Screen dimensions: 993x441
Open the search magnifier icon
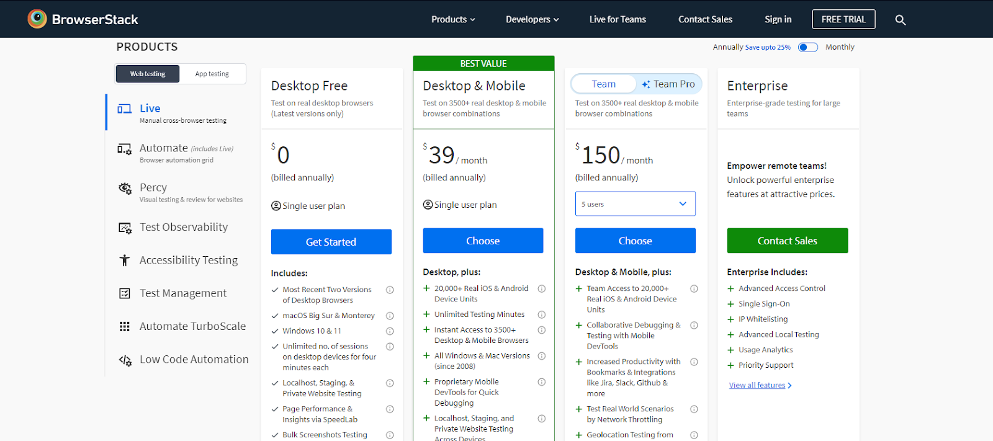[901, 20]
